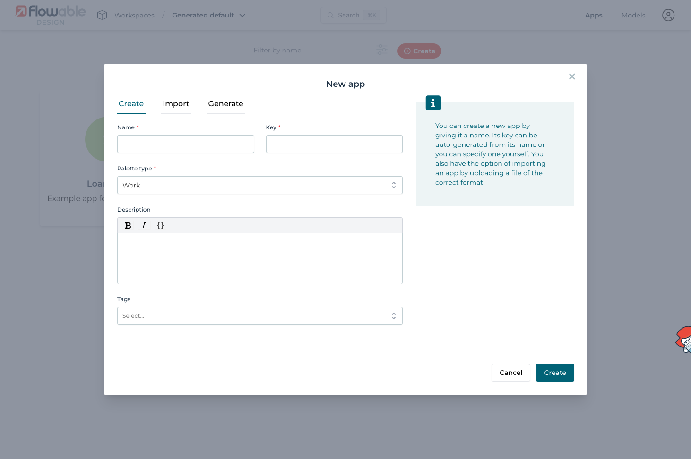Expand the Generated default workspace chevron
The width and height of the screenshot is (691, 459).
tap(242, 16)
